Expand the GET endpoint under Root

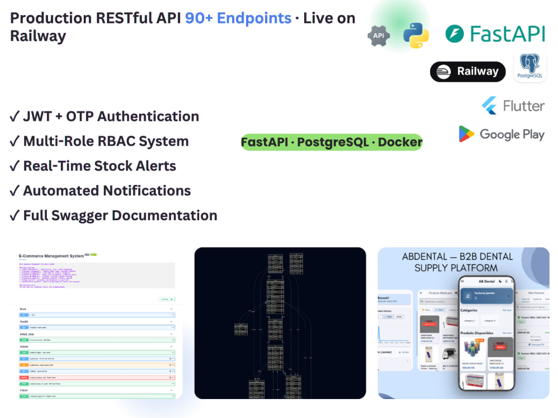(x=97, y=315)
